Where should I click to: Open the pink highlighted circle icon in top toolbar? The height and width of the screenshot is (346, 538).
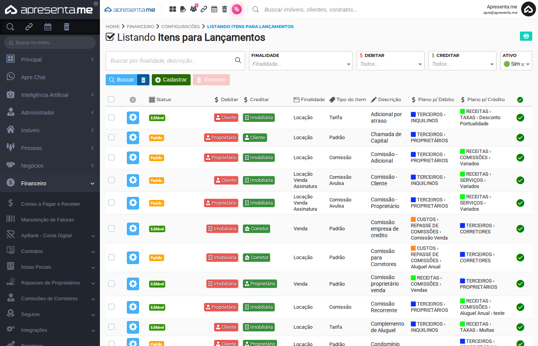click(x=237, y=9)
